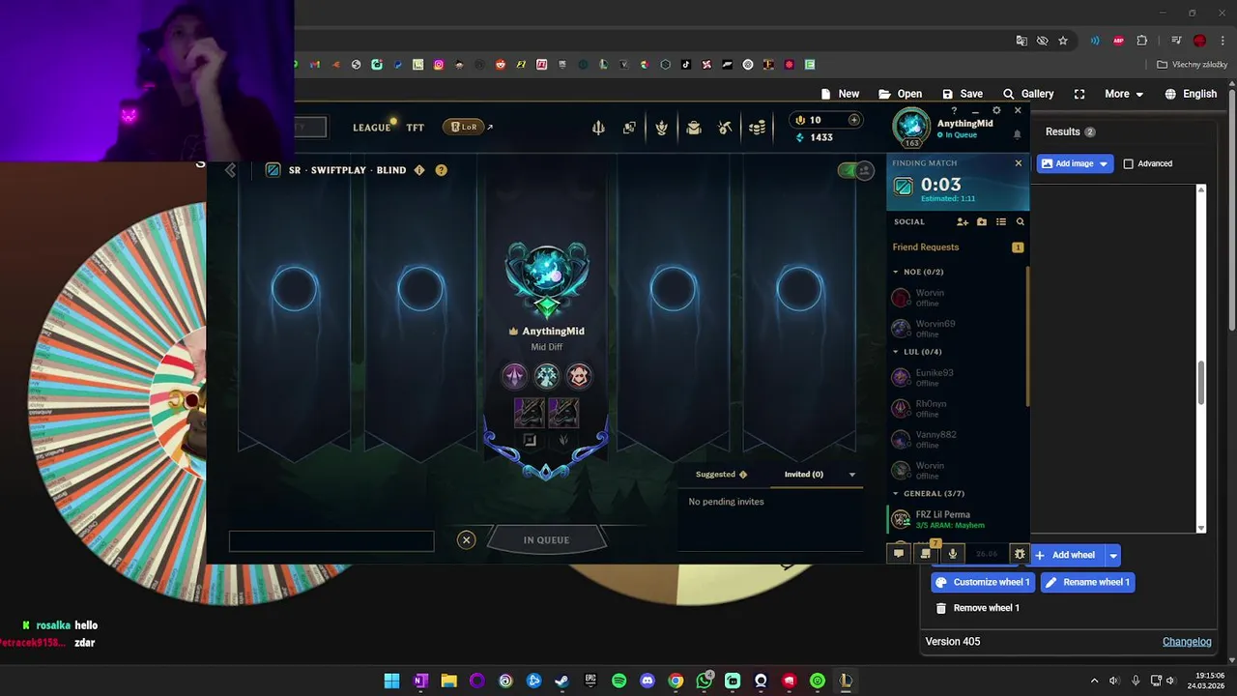Open Steam from the taskbar
1237x696 pixels.
561,681
